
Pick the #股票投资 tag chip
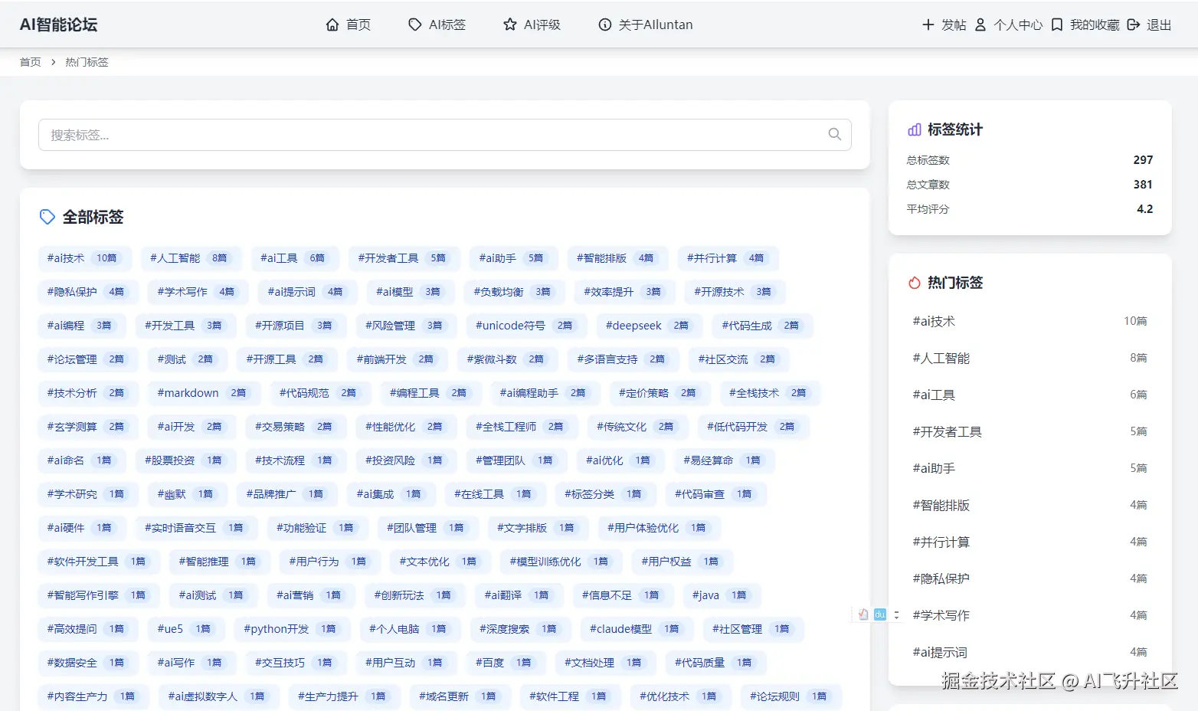[186, 460]
